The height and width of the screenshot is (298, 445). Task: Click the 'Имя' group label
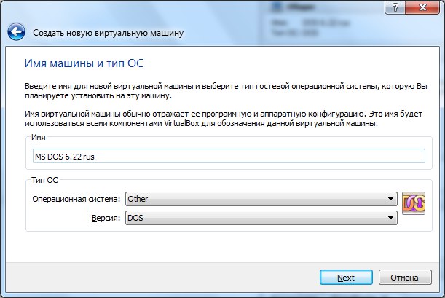tap(39, 137)
